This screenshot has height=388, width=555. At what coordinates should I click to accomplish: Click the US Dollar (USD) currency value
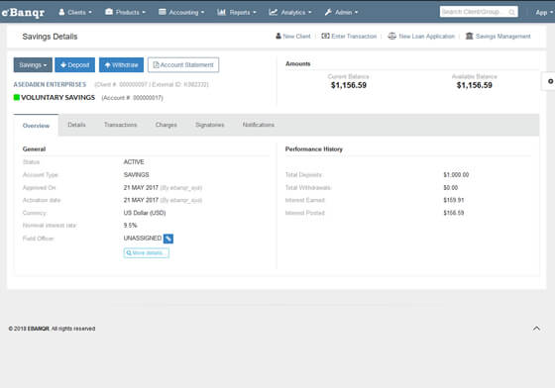point(145,213)
